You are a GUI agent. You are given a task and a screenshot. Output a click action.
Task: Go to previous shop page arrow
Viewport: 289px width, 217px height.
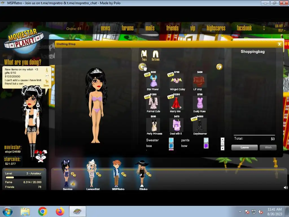142,67
